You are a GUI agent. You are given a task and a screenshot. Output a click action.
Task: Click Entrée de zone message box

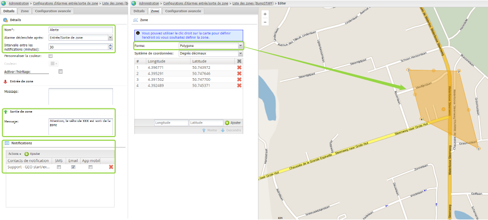click(81, 96)
